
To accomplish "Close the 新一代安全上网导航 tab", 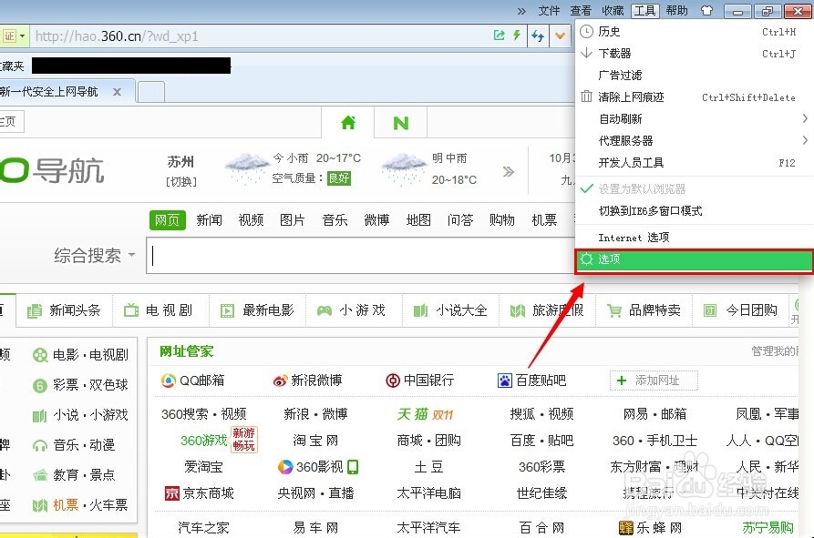I will 118,92.
